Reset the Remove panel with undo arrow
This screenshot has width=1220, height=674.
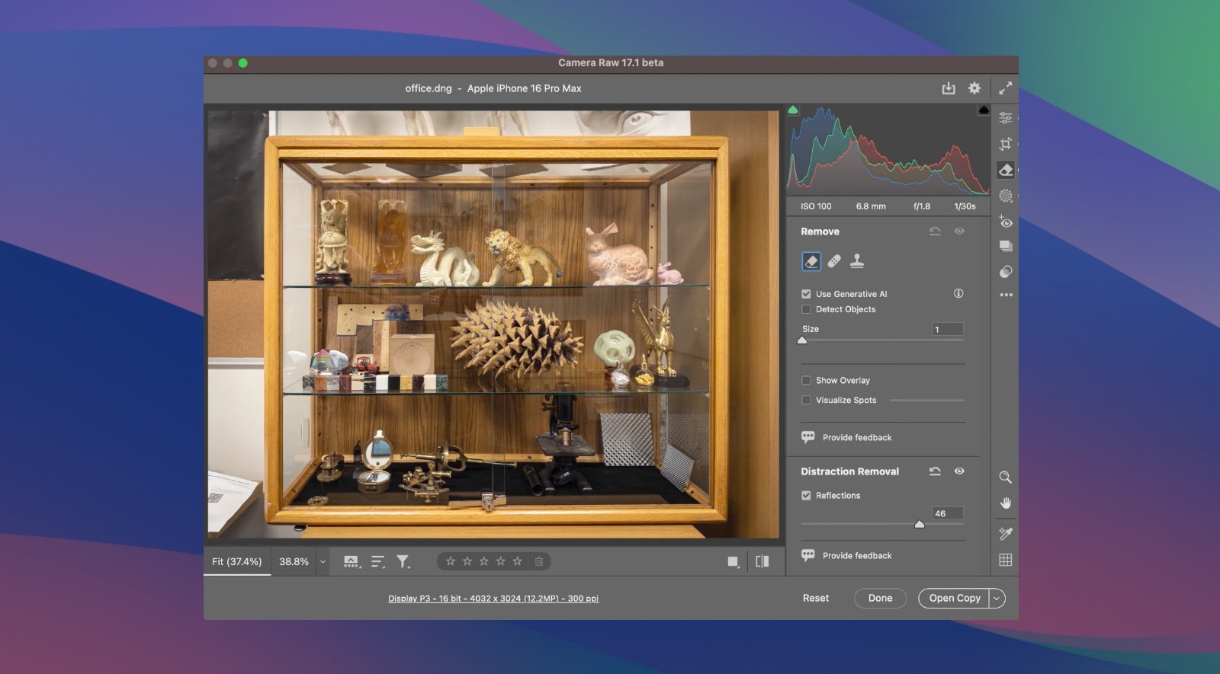pyautogui.click(x=935, y=232)
